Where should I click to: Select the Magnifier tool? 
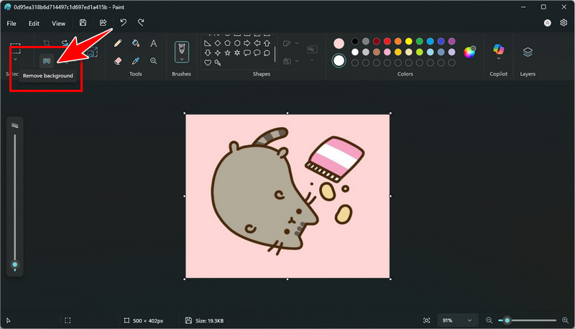154,61
